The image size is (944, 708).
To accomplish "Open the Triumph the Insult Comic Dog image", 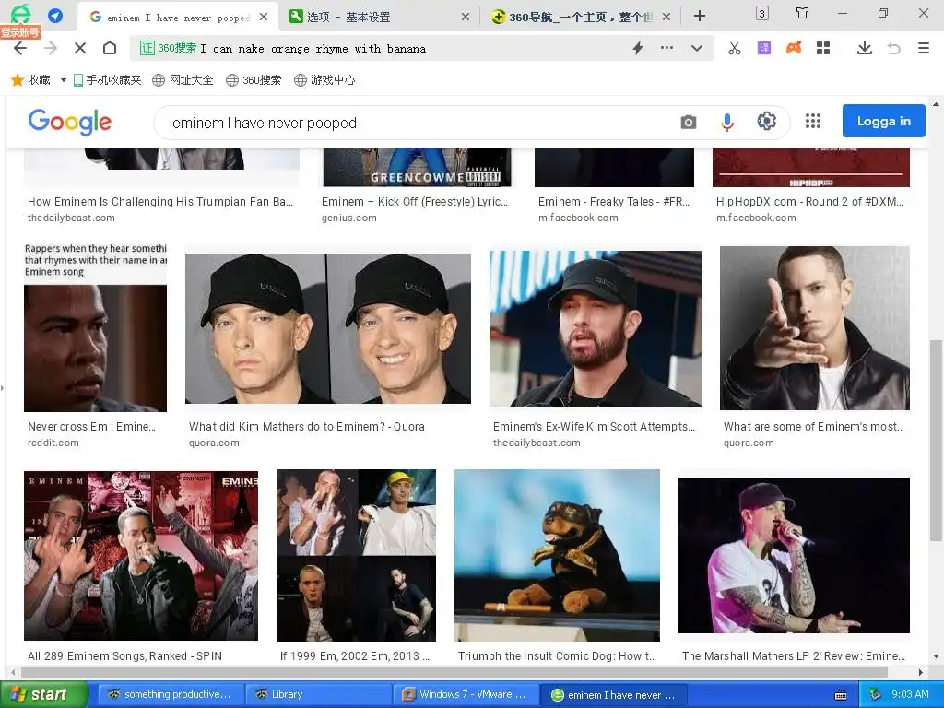I will (557, 555).
